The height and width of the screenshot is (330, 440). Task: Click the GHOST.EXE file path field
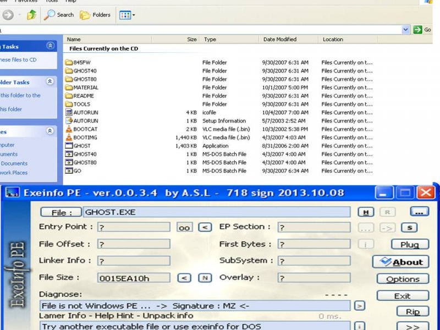217,212
